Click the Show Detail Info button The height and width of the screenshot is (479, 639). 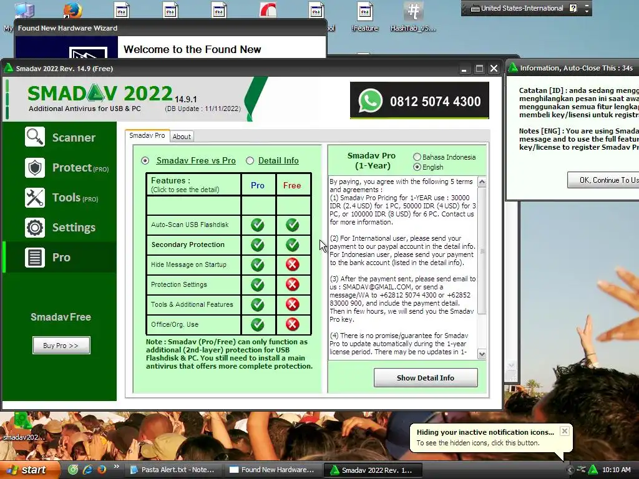(x=426, y=377)
